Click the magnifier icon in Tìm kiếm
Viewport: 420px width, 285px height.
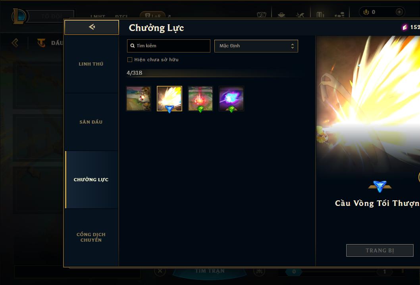coord(132,46)
